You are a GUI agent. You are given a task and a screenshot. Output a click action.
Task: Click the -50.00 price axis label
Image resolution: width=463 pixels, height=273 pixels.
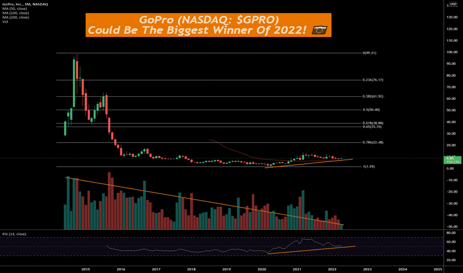pyautogui.click(x=452, y=227)
